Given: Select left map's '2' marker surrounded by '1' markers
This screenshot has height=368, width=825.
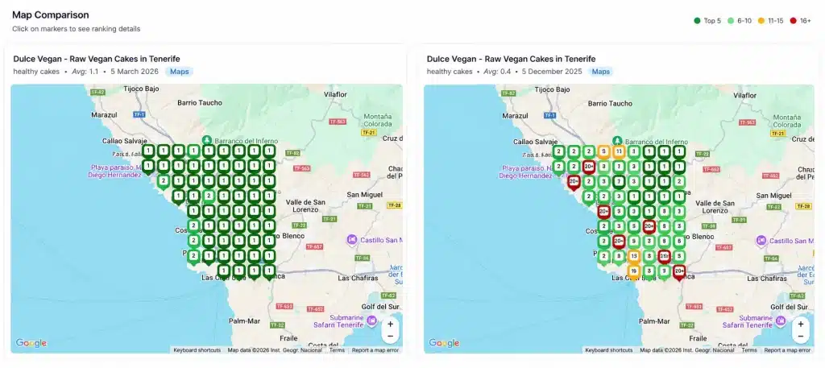Looking at the screenshot, I should click(x=209, y=196).
